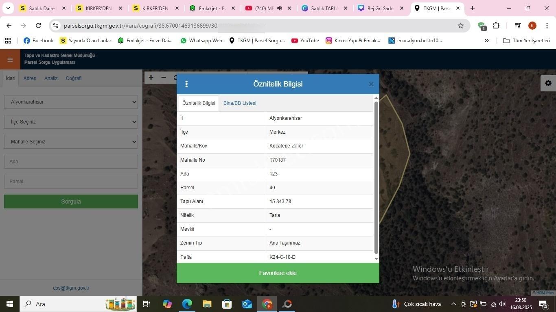Select the İdari tab in sidebar
This screenshot has height=312, width=556.
pyautogui.click(x=10, y=78)
